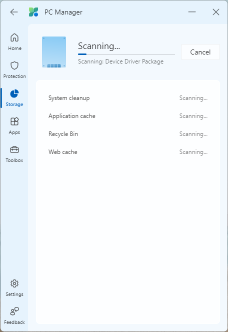The width and height of the screenshot is (228, 332).
Task: Click the PC Manager logo
Action: point(33,12)
